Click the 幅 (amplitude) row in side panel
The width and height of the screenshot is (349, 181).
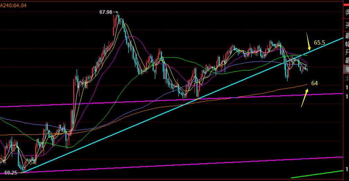[x=346, y=44]
